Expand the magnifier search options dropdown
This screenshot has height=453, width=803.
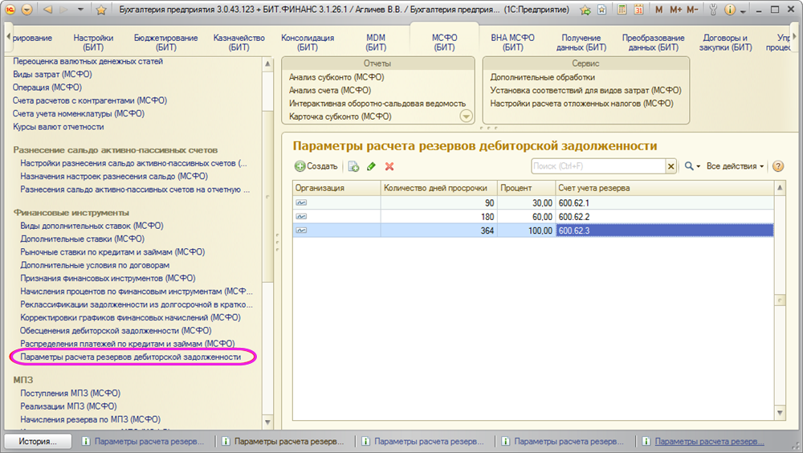691,166
